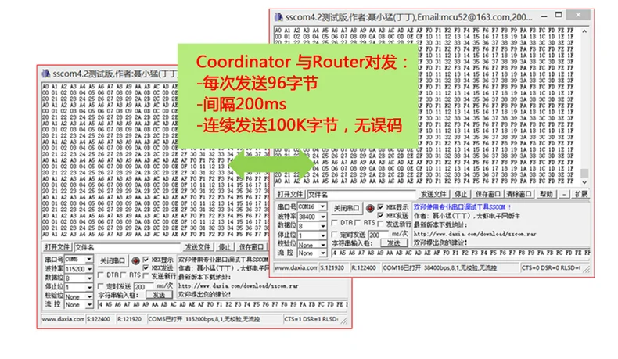Image resolution: width=618 pixels, height=359 pixels.
Task: Click 关闭串口 in COM5 window
Action: (x=113, y=260)
